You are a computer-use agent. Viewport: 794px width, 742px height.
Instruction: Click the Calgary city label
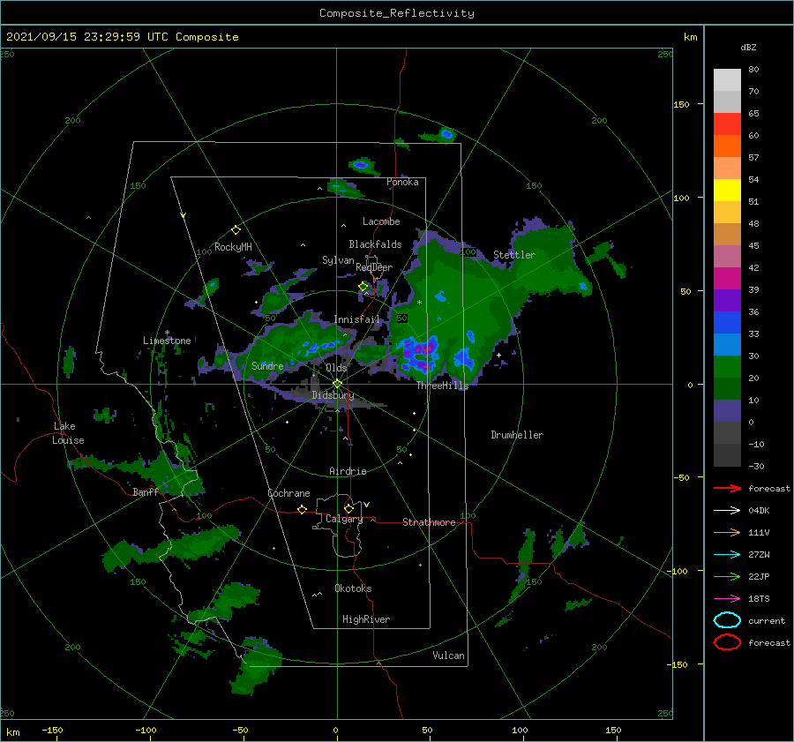[x=344, y=519]
